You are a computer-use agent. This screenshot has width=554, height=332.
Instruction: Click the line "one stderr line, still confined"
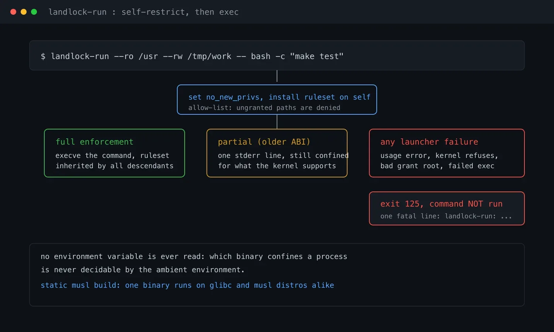pos(283,156)
